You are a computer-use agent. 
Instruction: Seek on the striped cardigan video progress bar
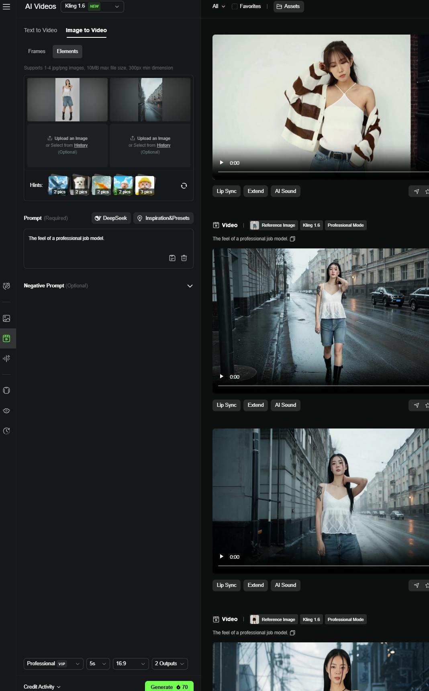pyautogui.click(x=323, y=172)
